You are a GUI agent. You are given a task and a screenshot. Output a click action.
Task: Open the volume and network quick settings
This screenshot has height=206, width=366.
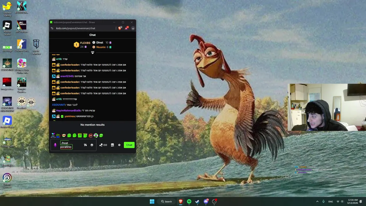(x=340, y=201)
